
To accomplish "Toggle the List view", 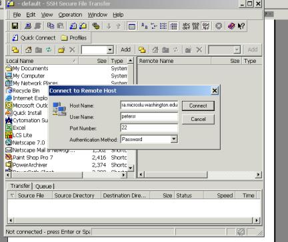I will click(163, 26).
